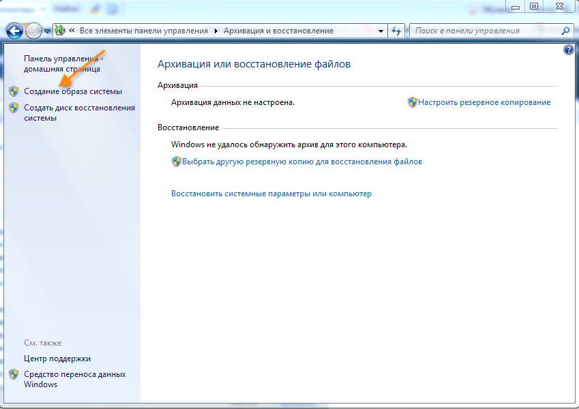Open Help with the blue question mark icon
The width and height of the screenshot is (579, 409).
(569, 50)
